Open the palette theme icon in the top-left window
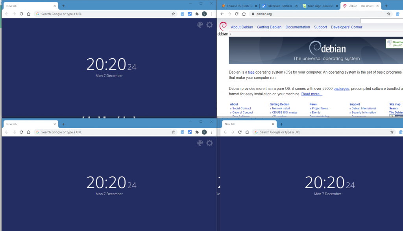403x231 pixels. [200, 25]
